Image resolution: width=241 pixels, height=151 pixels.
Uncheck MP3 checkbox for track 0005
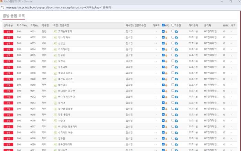[x=163, y=55]
